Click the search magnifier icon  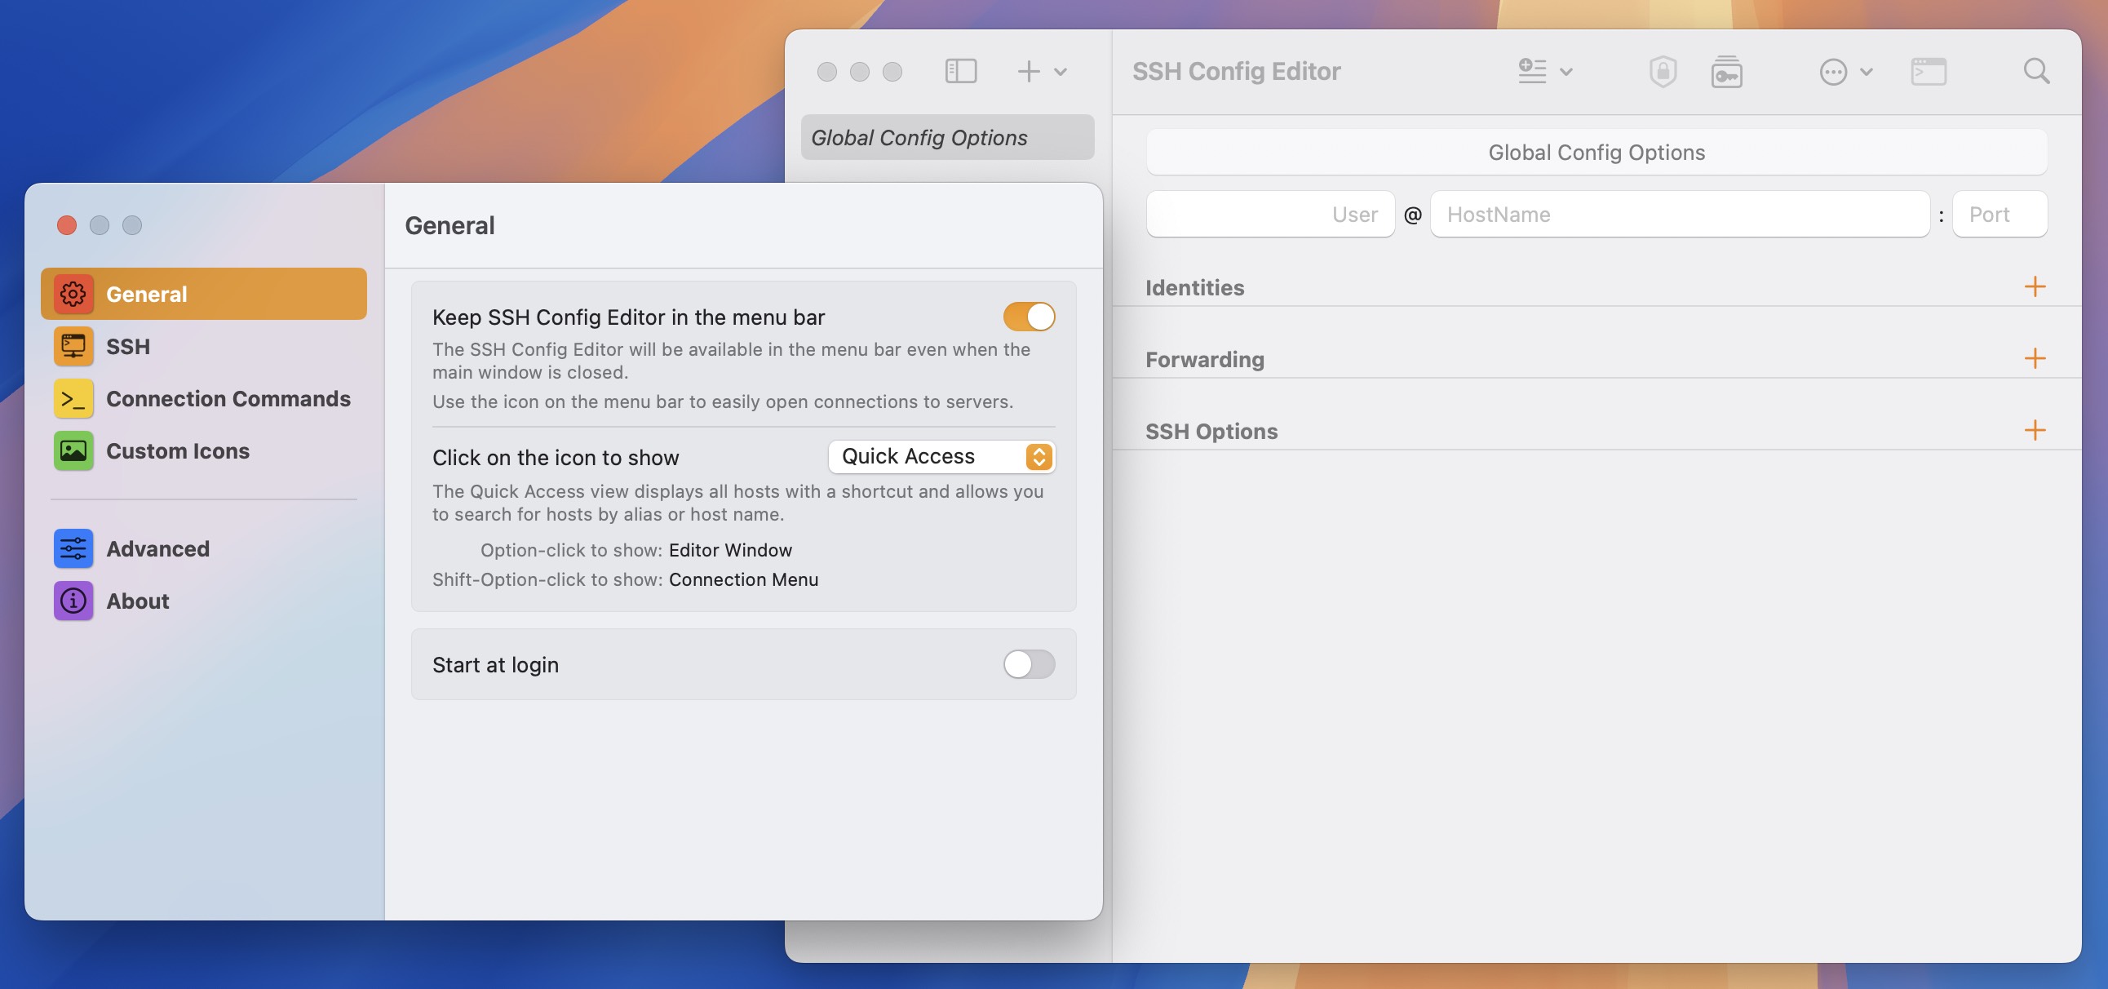coord(2037,71)
